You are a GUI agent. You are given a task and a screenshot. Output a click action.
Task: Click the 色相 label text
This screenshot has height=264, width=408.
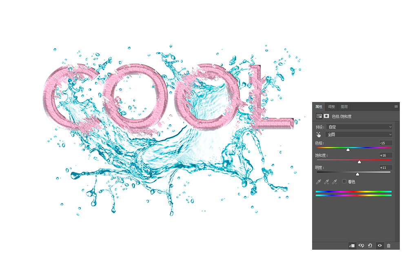point(319,143)
